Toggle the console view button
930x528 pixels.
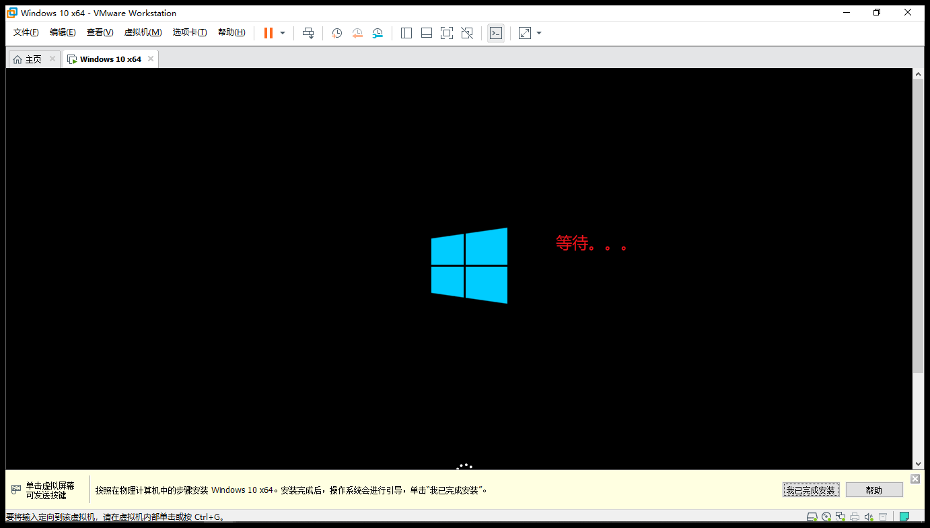(x=496, y=33)
